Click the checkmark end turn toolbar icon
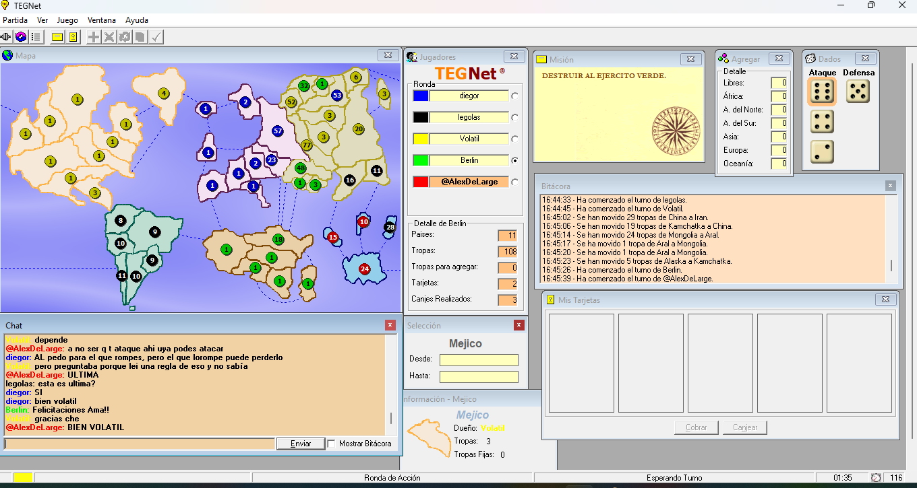This screenshot has height=488, width=917. [156, 37]
